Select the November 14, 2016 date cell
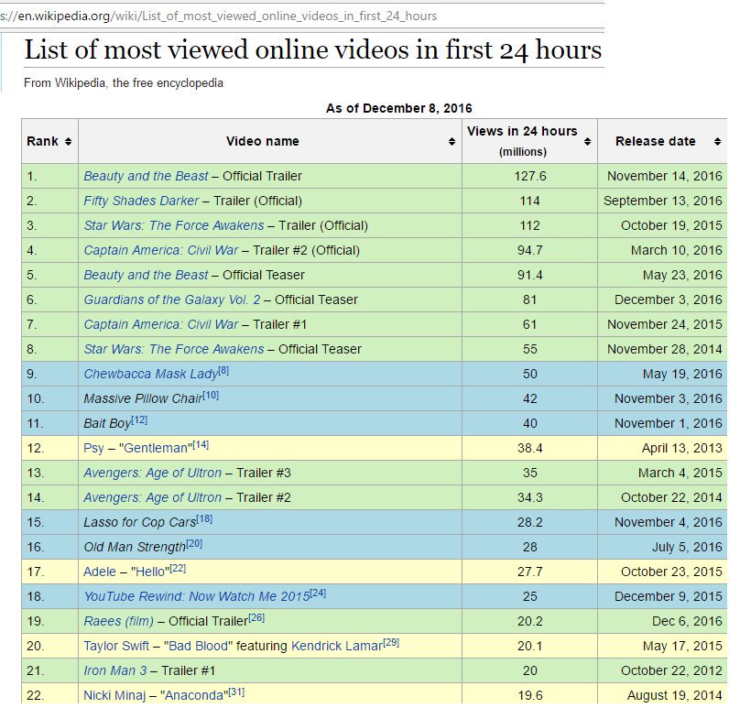 pos(662,176)
